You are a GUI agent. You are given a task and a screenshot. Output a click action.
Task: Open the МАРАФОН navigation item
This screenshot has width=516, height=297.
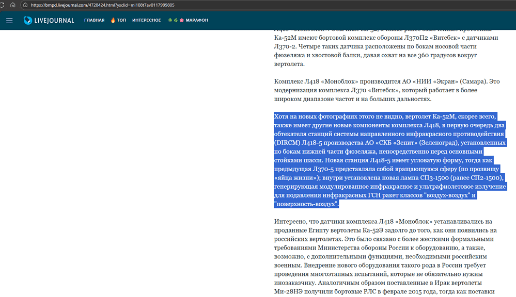pos(197,21)
